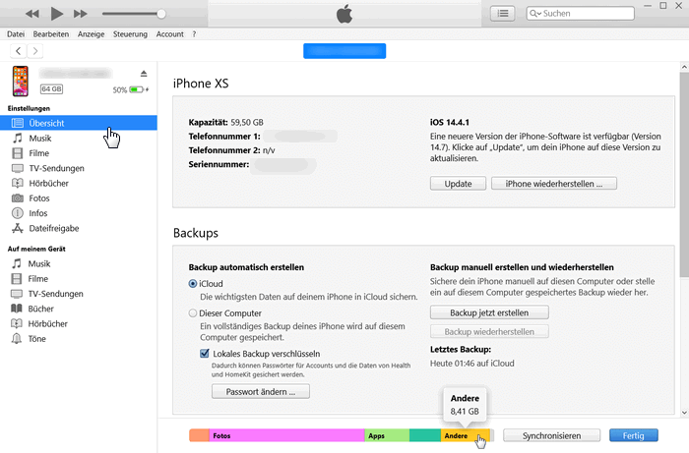Viewport: 689px width, 453px height.
Task: Select the iCloud backup radio button
Action: [193, 284]
